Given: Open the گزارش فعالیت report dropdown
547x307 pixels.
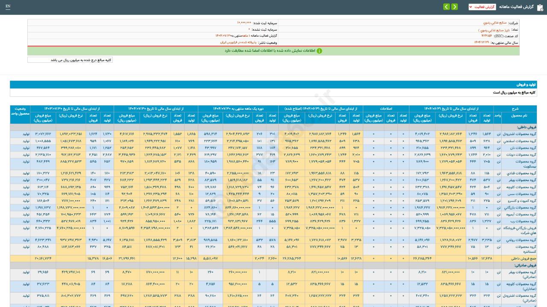Looking at the screenshot, I should coord(482,7).
